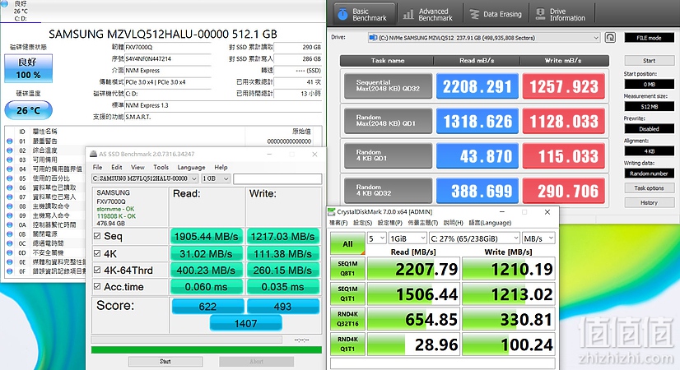Open CrystalDiskMark 佈景主題(T) menu

pyautogui.click(x=422, y=223)
